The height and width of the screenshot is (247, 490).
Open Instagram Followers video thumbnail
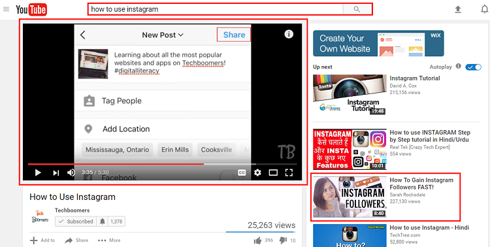click(x=350, y=197)
